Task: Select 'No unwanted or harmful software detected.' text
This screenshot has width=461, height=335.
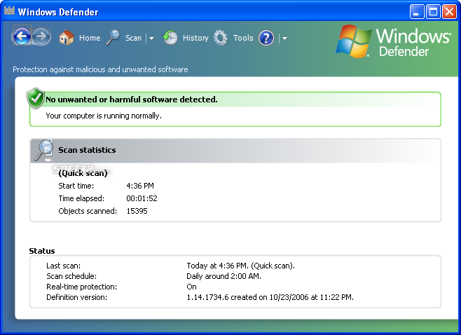Action: pyautogui.click(x=132, y=100)
